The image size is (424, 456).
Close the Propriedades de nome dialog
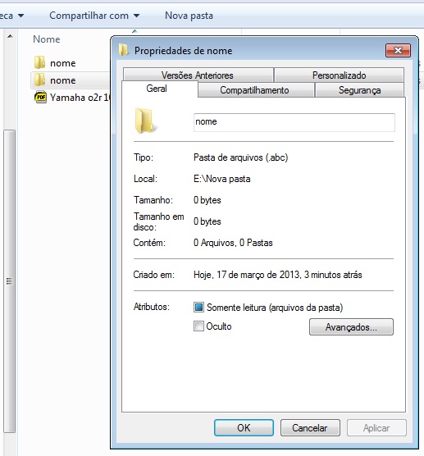pos(398,51)
